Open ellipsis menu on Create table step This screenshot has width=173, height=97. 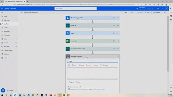[118, 41]
